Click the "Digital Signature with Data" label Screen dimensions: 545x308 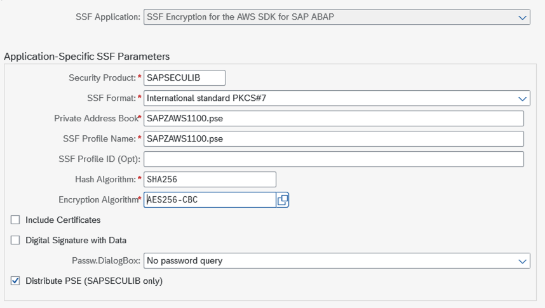(x=76, y=240)
